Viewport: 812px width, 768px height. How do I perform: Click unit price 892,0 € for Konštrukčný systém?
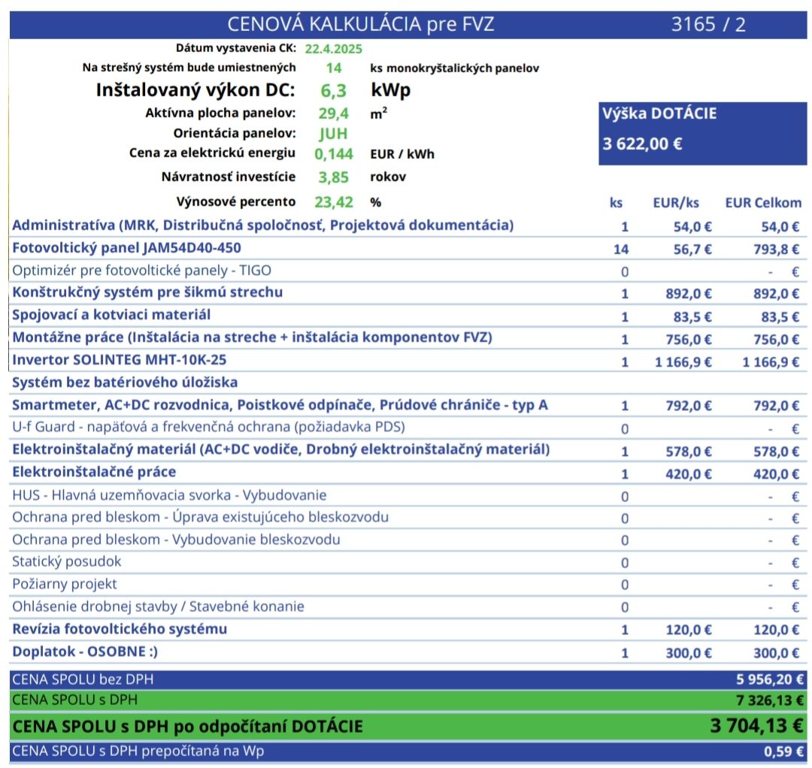(x=688, y=294)
